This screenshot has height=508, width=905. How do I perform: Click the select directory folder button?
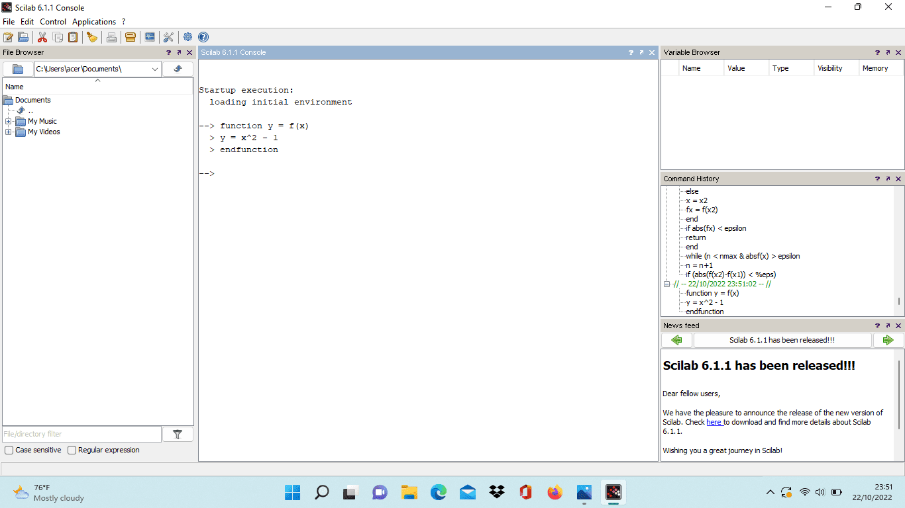pos(18,69)
